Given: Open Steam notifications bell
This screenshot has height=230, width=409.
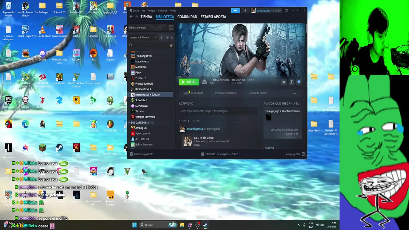Looking at the screenshot, I should point(245,11).
